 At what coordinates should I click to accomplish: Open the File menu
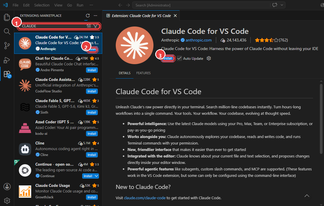(16, 5)
